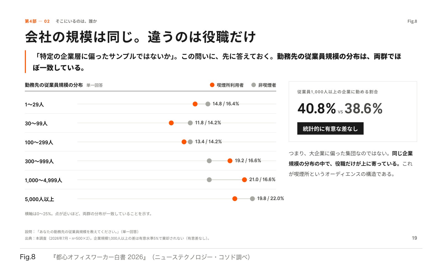Image resolution: width=442 pixels, height=265 pixels.
Task: Click the 統計的に有意な差なし black badge
Action: (x=330, y=129)
